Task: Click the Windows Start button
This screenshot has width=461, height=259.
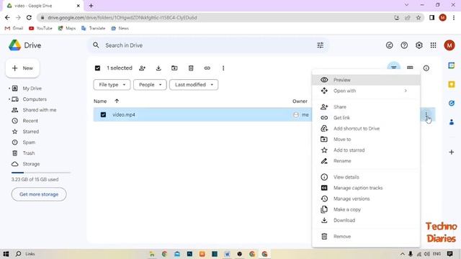Action: [6, 254]
